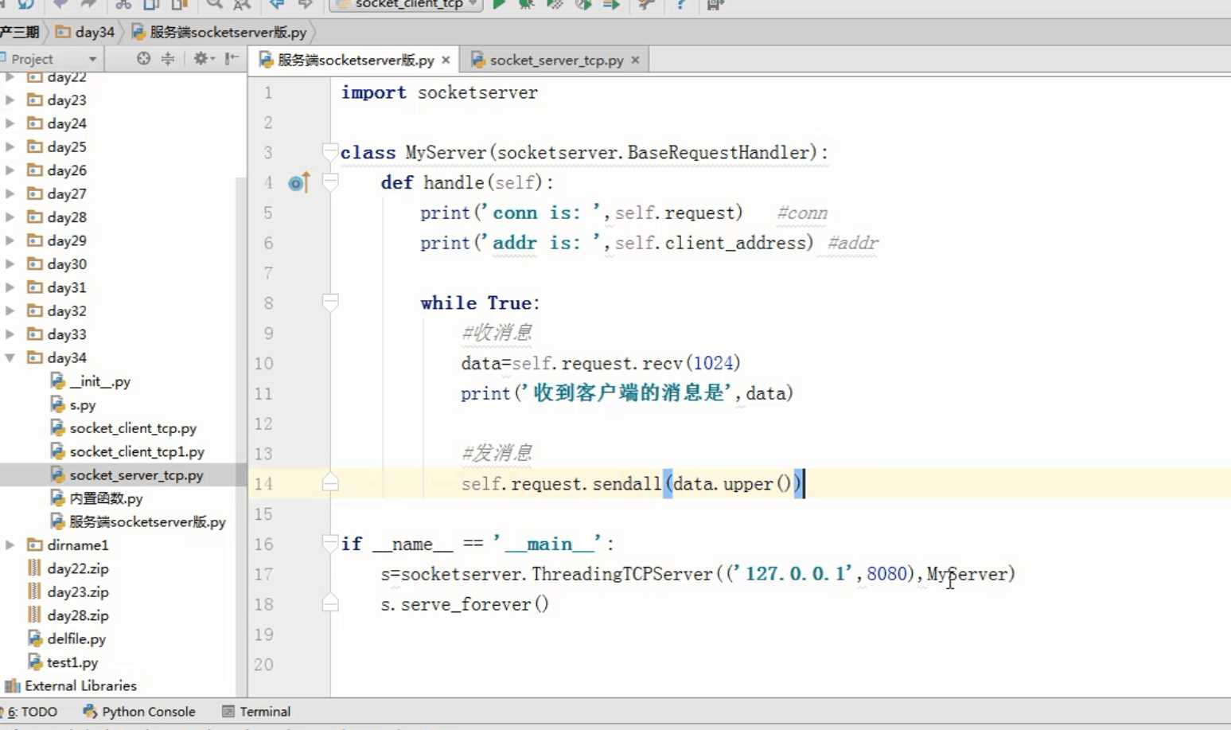Click fold end marker on line 14

(x=330, y=482)
